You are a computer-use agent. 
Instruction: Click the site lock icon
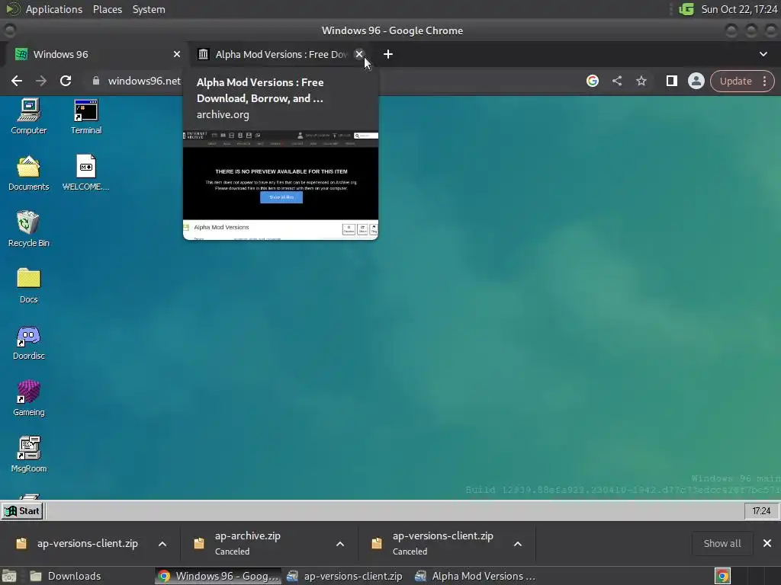tap(95, 81)
